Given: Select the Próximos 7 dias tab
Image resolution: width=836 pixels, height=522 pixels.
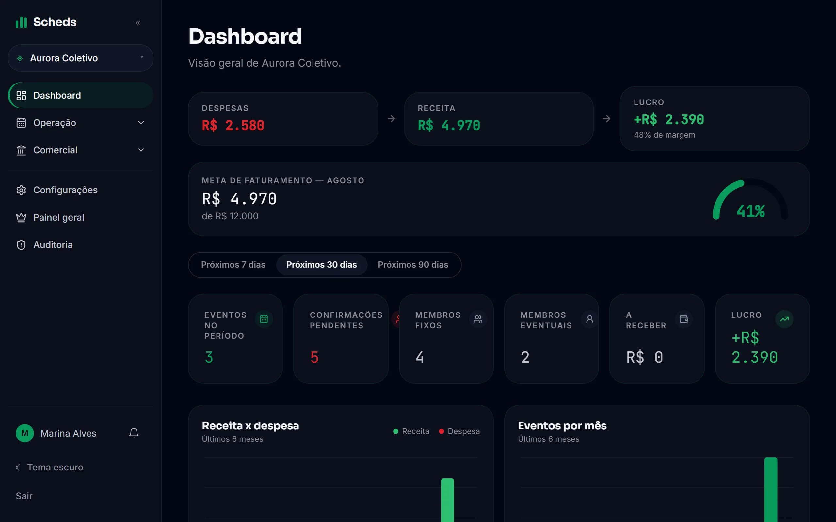Looking at the screenshot, I should (233, 265).
